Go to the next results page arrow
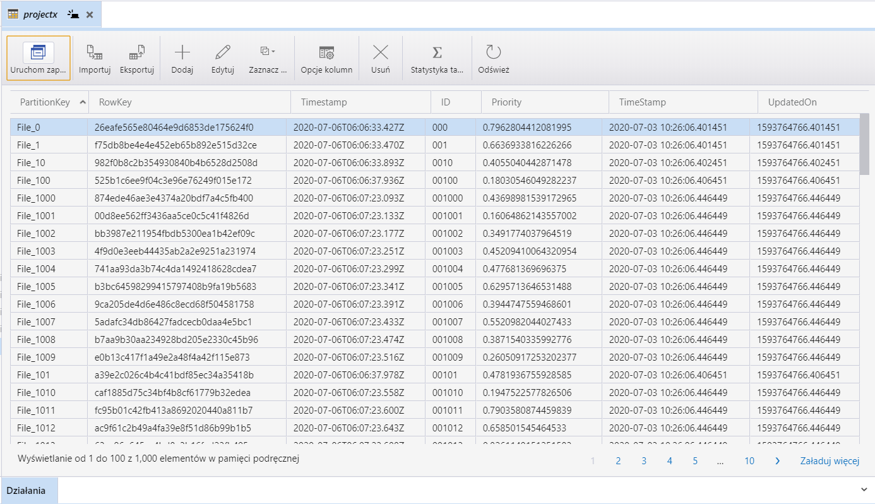 tap(777, 461)
